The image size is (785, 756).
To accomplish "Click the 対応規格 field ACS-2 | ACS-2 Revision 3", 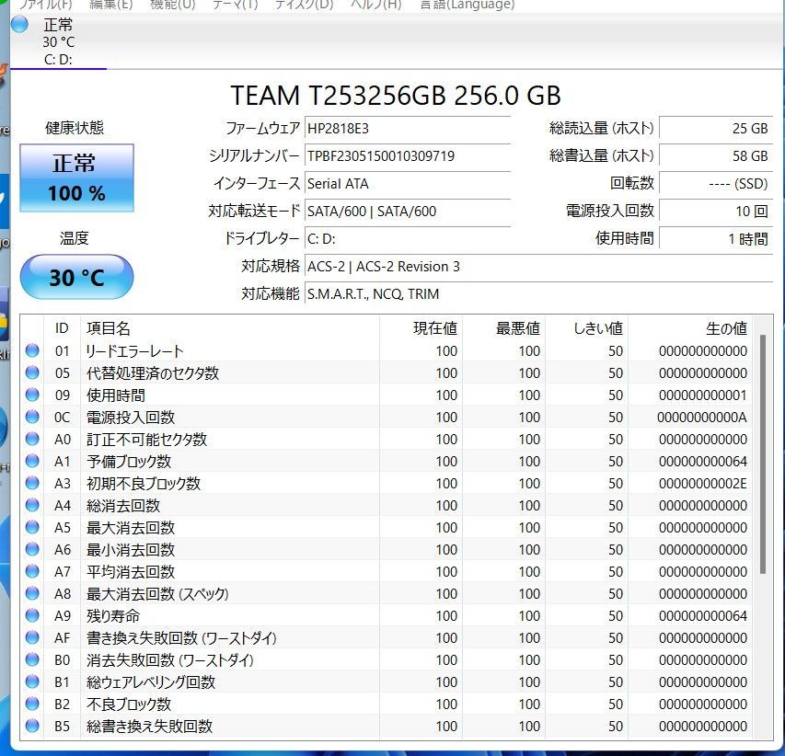I will (539, 266).
